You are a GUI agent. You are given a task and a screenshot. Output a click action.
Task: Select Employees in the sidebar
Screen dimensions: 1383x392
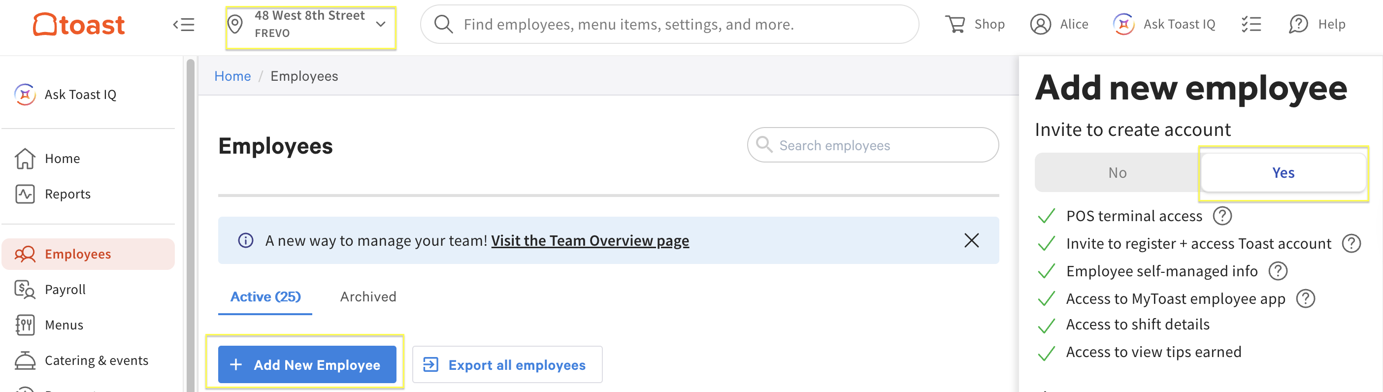[x=88, y=254]
